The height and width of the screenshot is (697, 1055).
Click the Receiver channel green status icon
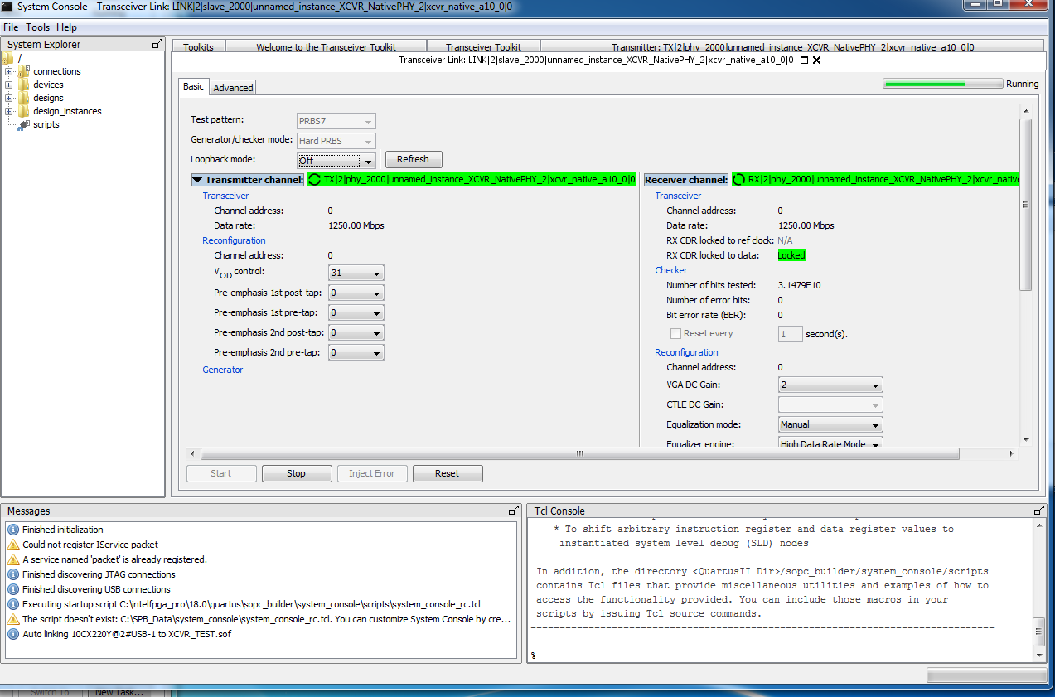pos(738,179)
